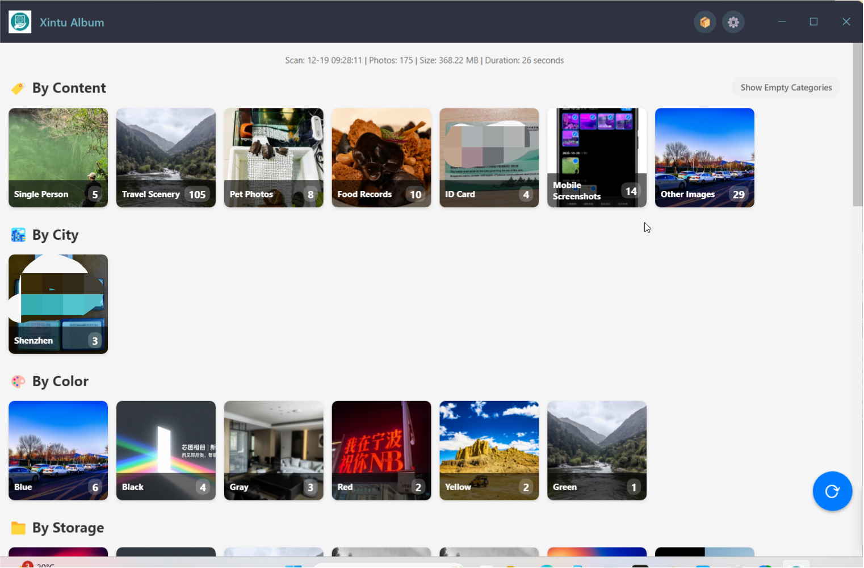Open the Single Person album
Screen dimensions: 864x568
[x=58, y=157]
